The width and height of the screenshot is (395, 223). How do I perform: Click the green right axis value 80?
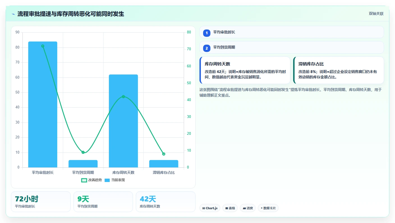[x=189, y=32]
